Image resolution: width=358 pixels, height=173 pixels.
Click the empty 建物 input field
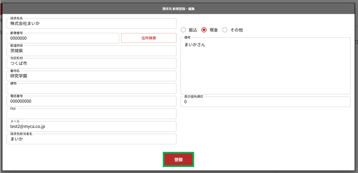(91, 89)
